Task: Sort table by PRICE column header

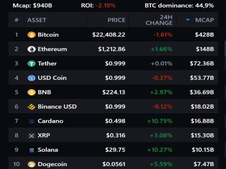Action: click(116, 20)
